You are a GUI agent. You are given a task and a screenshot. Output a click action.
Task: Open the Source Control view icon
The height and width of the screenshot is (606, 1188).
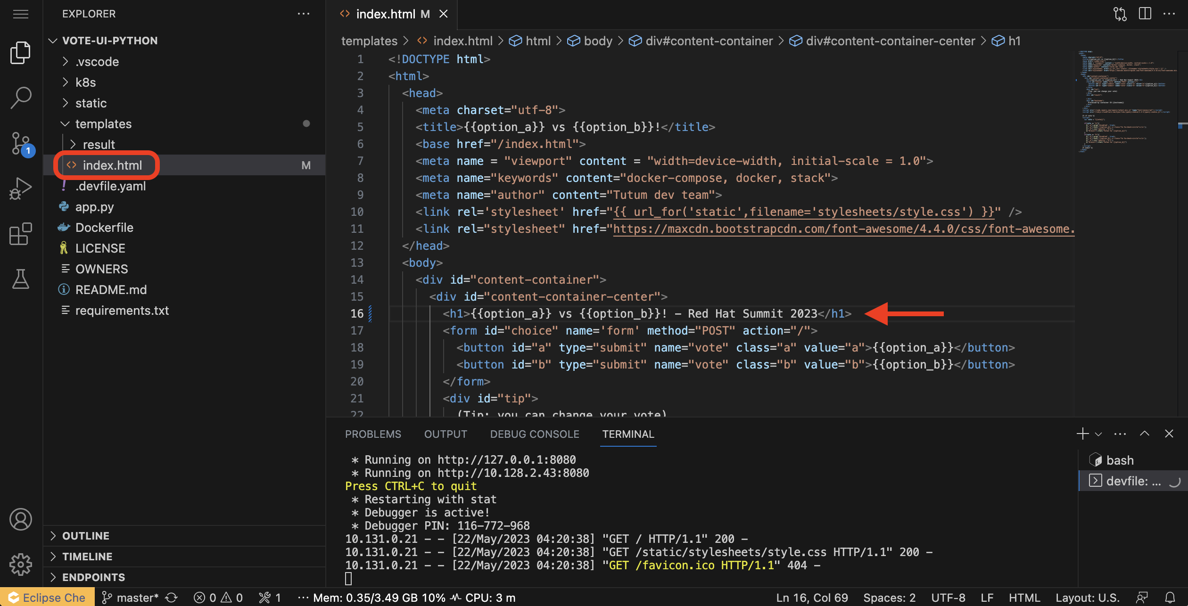tap(21, 143)
